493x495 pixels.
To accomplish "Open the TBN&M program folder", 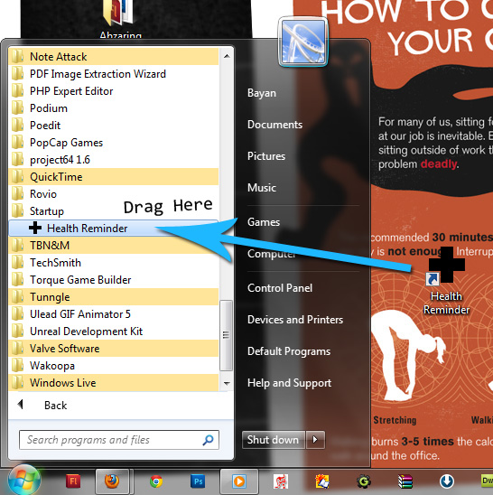I will tap(114, 246).
